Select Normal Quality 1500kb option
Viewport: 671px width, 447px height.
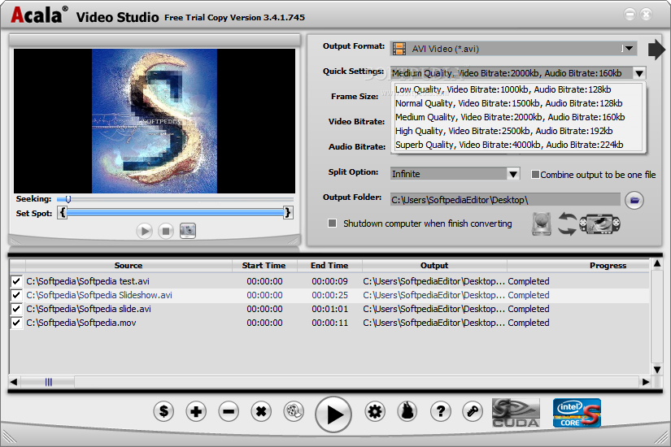508,103
